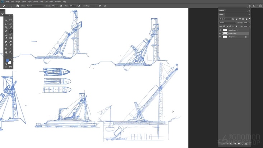Select the Hand tool
263x148 pixels.
[x=6, y=52]
